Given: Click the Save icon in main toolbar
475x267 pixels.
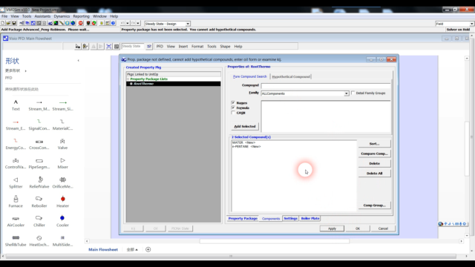Looking at the screenshot, I should [x=14, y=23].
